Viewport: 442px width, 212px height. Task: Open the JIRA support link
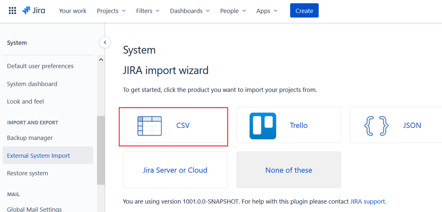click(368, 201)
